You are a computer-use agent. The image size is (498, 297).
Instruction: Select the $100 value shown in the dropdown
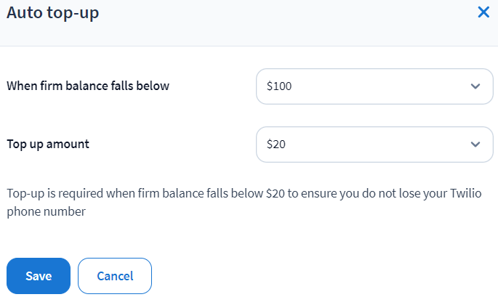279,86
